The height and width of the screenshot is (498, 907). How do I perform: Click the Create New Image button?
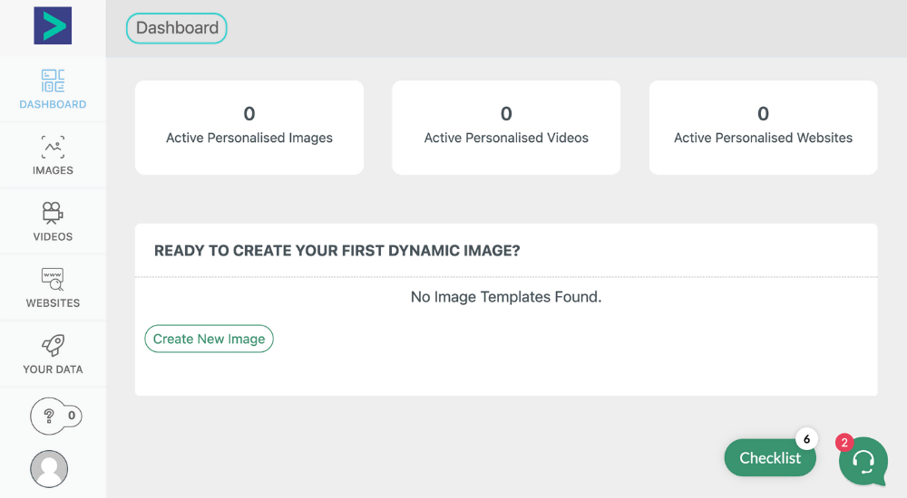click(209, 339)
